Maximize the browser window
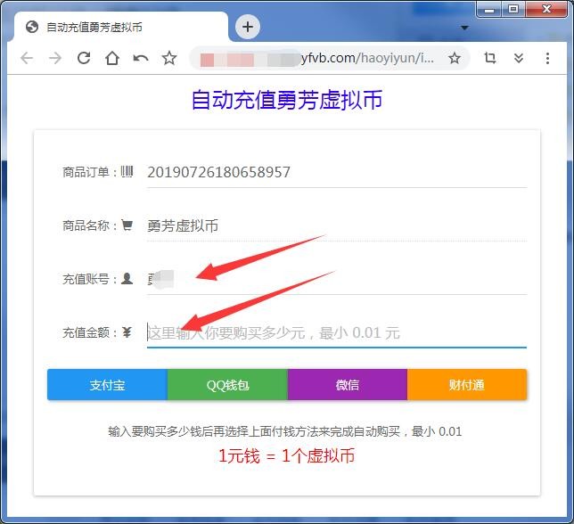This screenshot has width=574, height=524. [x=513, y=9]
